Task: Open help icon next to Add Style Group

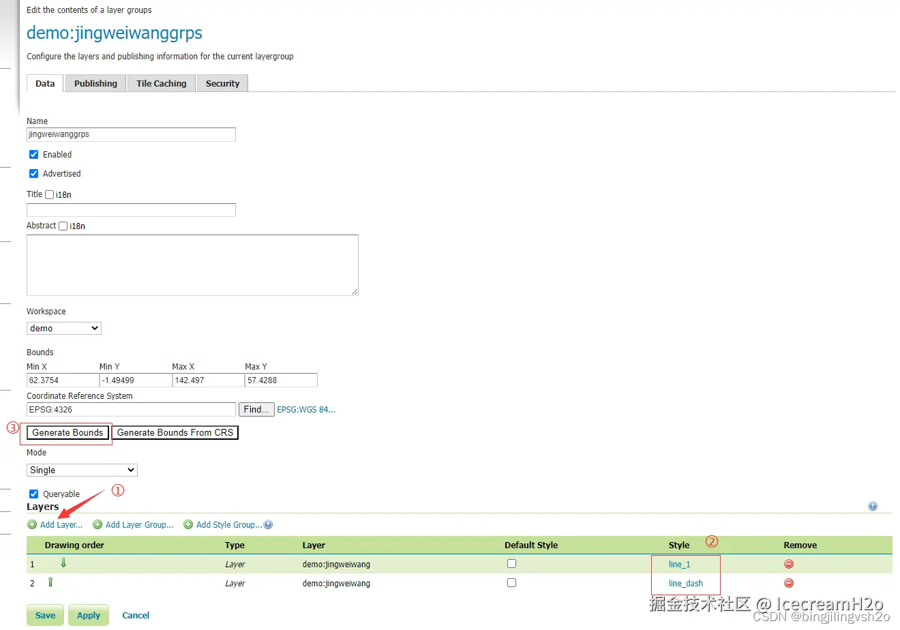Action: [268, 524]
